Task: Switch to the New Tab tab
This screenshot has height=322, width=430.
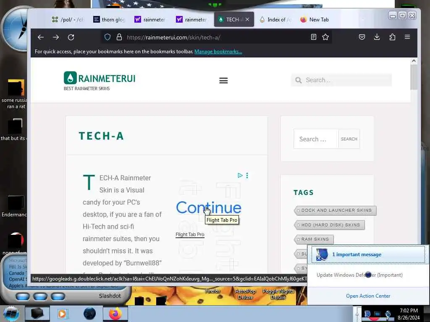Action: (x=314, y=19)
